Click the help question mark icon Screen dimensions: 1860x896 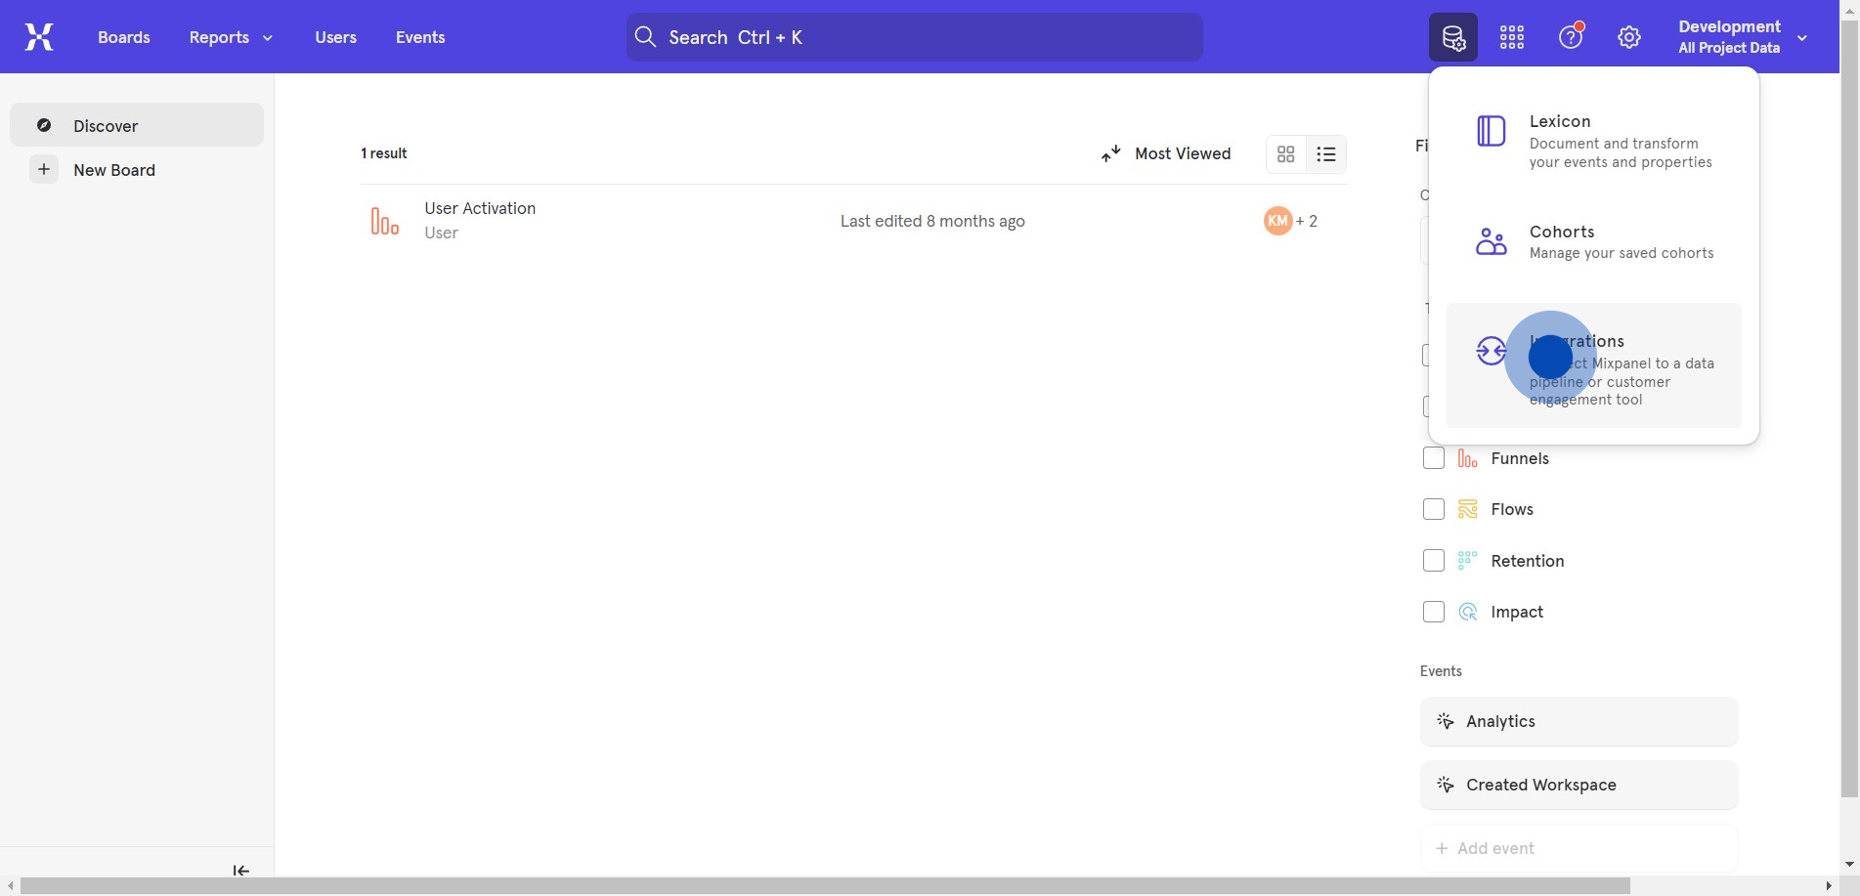point(1570,37)
